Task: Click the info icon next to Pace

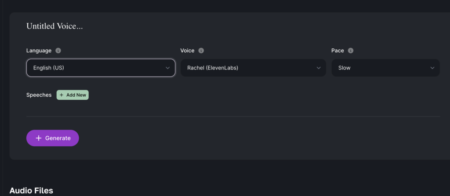Action: (350, 51)
